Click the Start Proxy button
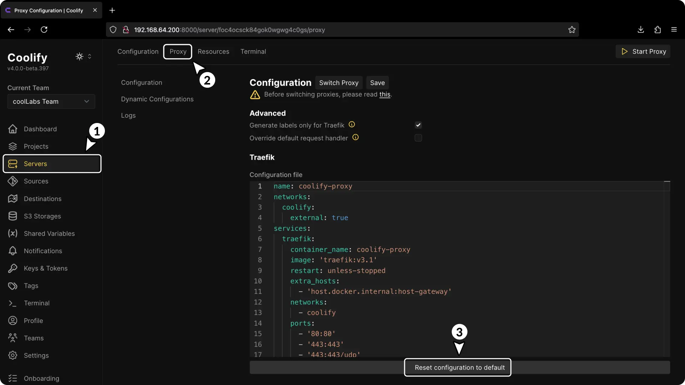685x385 pixels. coord(643,51)
